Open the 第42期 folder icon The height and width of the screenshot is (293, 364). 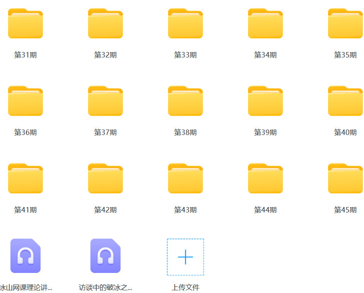[x=105, y=178]
